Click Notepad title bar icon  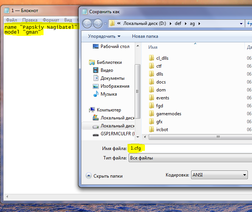click(6, 11)
